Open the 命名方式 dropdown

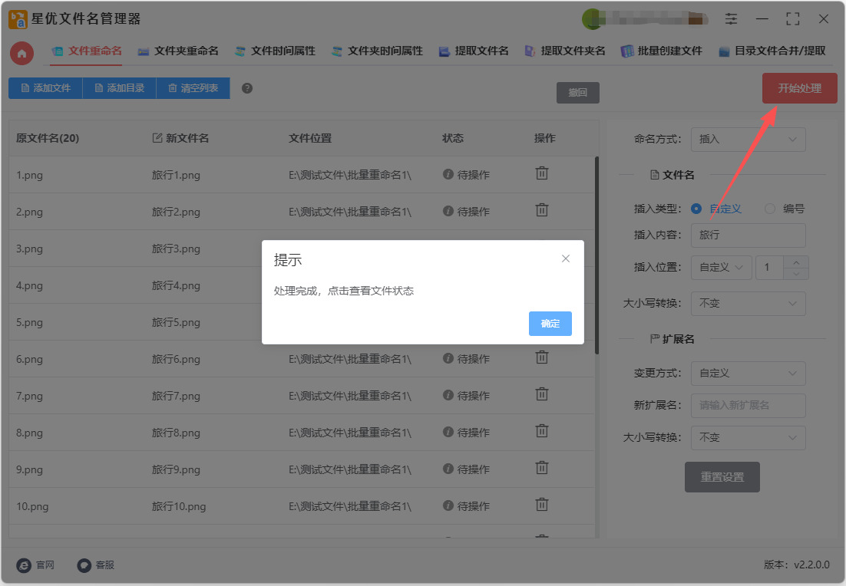[x=748, y=140]
